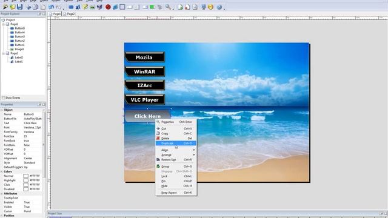The image size is (388, 218).
Task: Click the Properties panel vertical scrollbar
Action: click(x=44, y=145)
